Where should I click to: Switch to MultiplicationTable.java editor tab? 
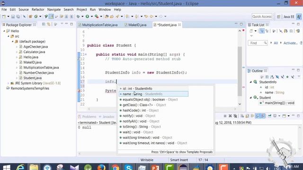(98, 25)
